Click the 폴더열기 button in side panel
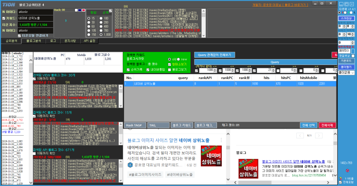This screenshot has width=357, height=186. pos(346,67)
